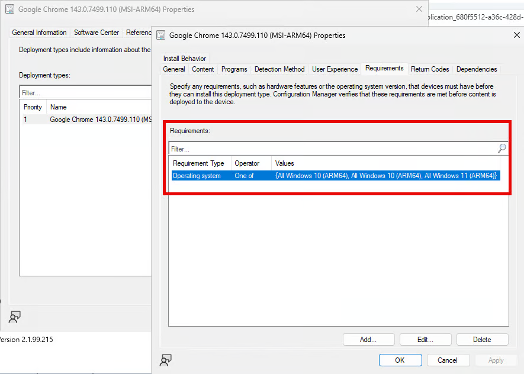
Task: View the Detection Method tab
Action: pyautogui.click(x=279, y=69)
